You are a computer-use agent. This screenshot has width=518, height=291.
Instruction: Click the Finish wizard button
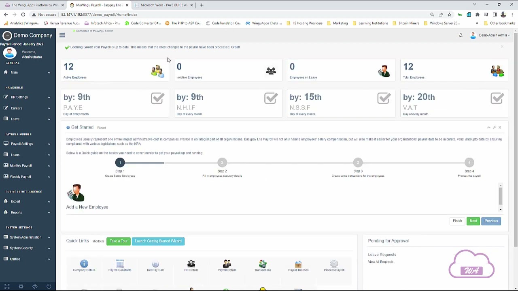[457, 221]
